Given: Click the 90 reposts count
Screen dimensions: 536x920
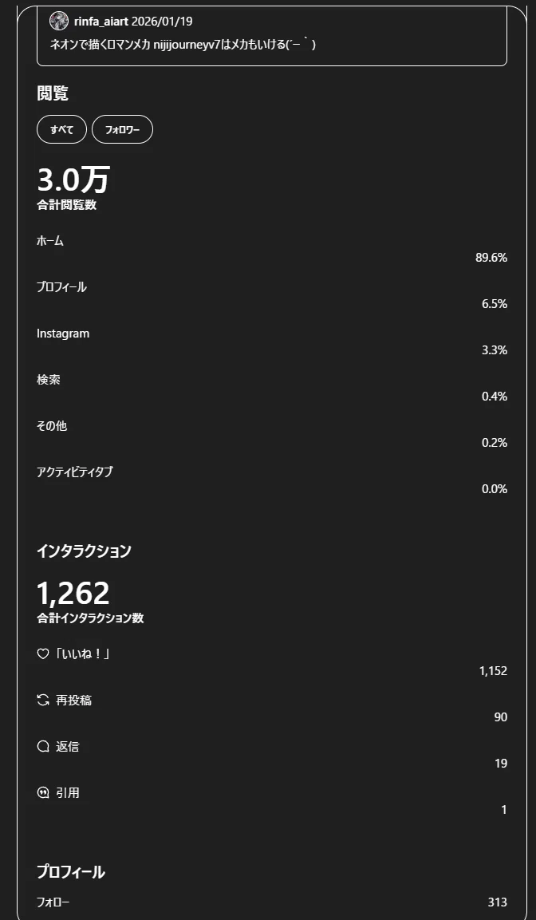Looking at the screenshot, I should 501,717.
